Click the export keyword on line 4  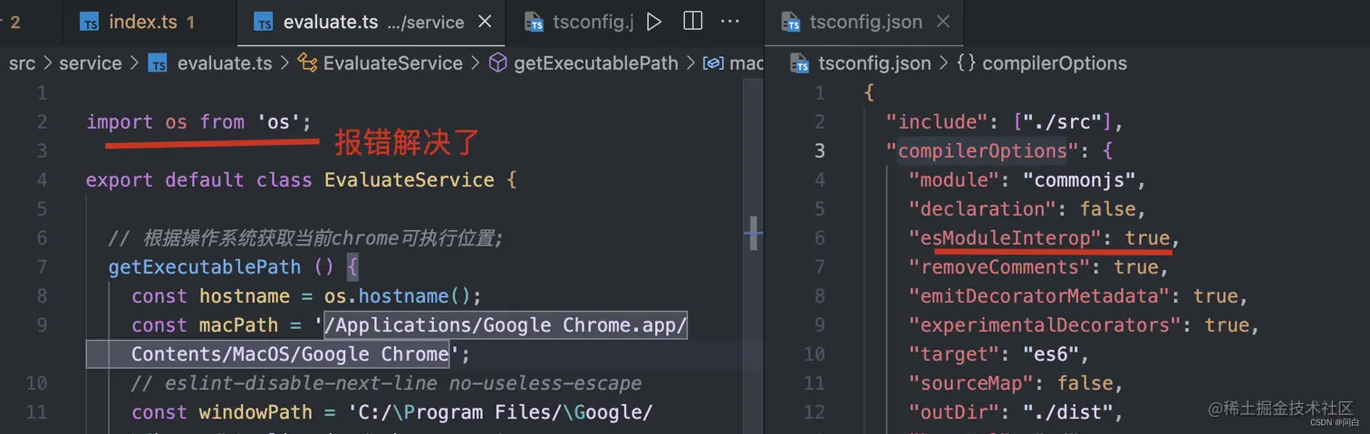tap(120, 179)
